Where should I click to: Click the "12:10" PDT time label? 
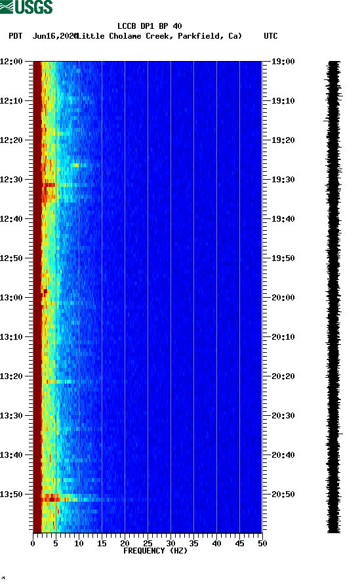pos(11,101)
